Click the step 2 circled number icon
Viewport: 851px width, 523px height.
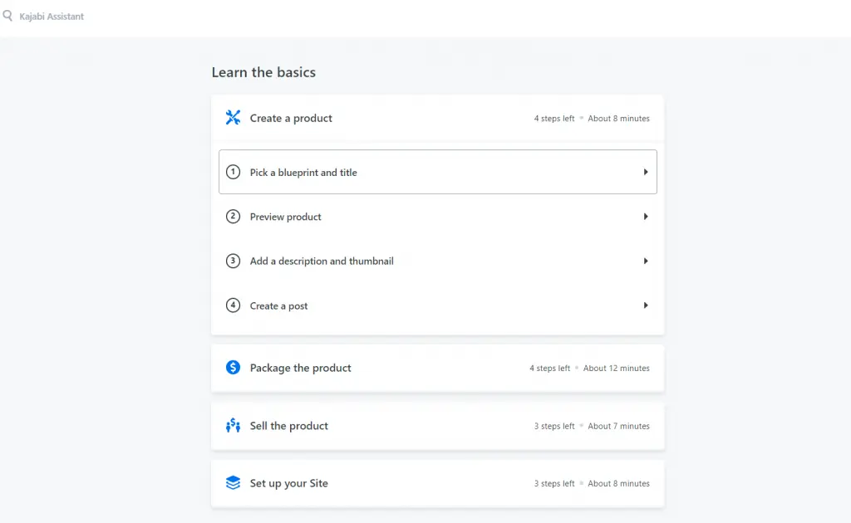(233, 217)
